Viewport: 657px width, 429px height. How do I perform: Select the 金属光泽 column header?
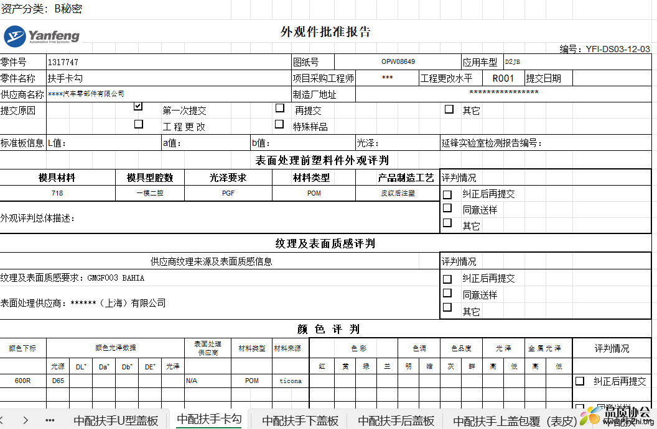pyautogui.click(x=548, y=348)
